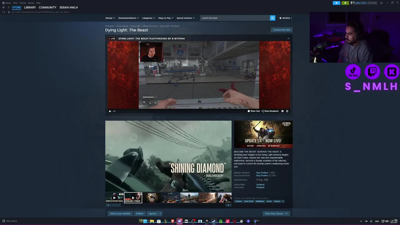400x225 pixels.
Task: Open the Community Hub button
Action: tap(282, 30)
